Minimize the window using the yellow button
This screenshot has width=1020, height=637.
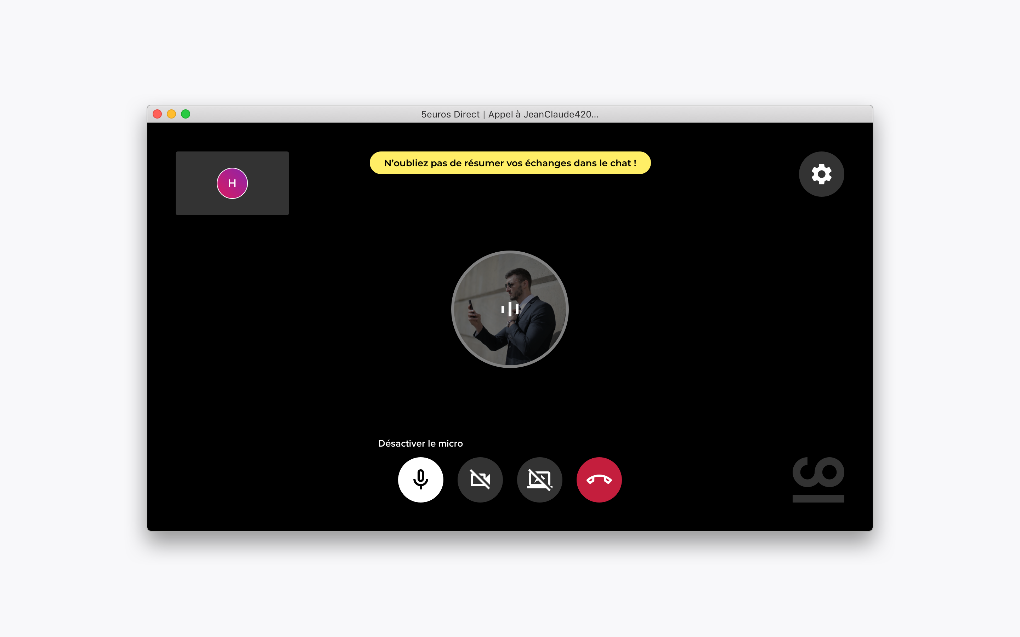[171, 114]
